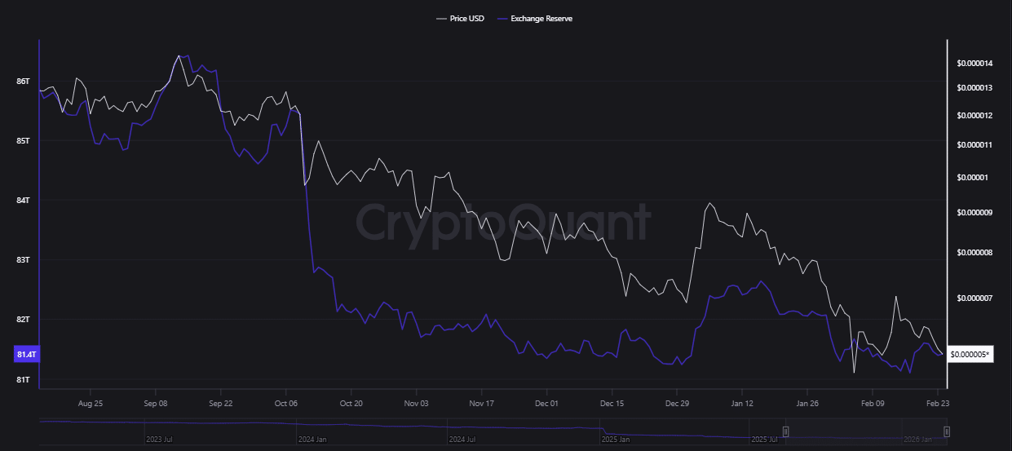The width and height of the screenshot is (1012, 451).
Task: Click the right handle of the range navigator
Action: pos(946,431)
